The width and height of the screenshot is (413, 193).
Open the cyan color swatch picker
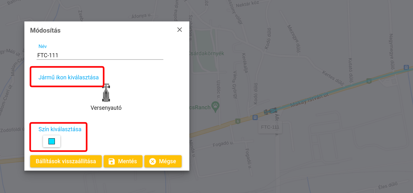(x=52, y=141)
